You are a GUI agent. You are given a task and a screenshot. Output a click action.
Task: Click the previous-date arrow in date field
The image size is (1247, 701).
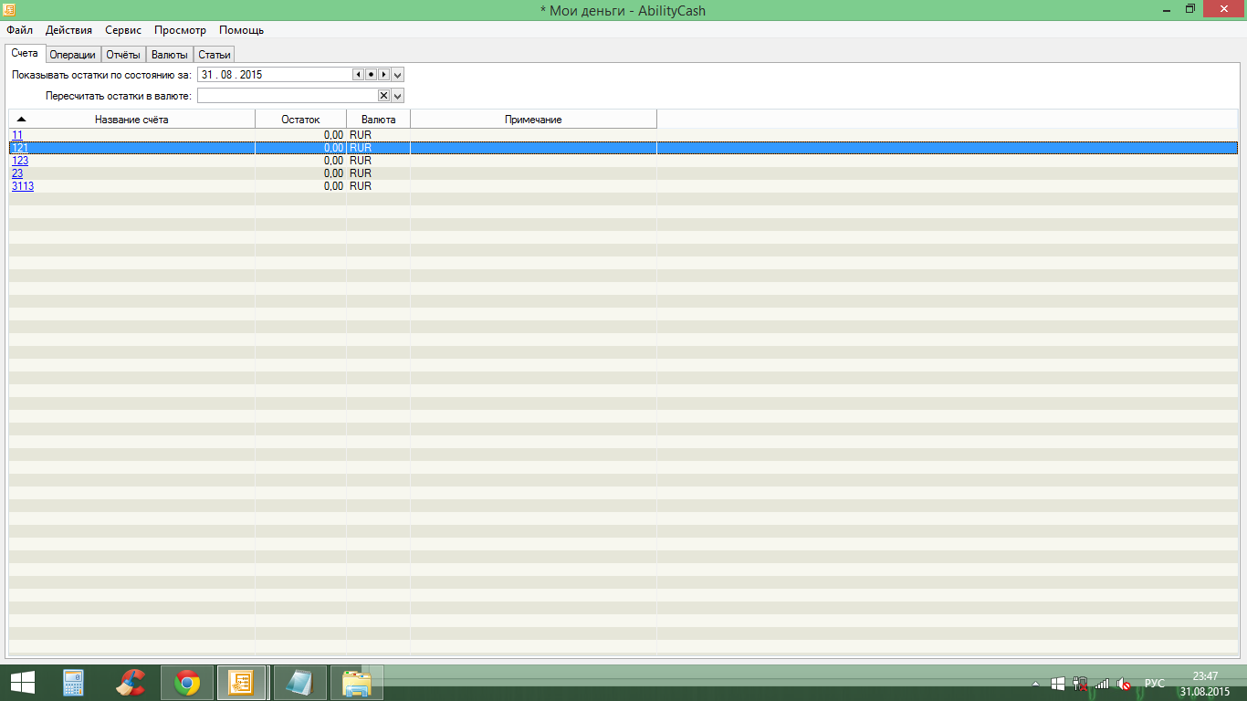click(x=358, y=75)
